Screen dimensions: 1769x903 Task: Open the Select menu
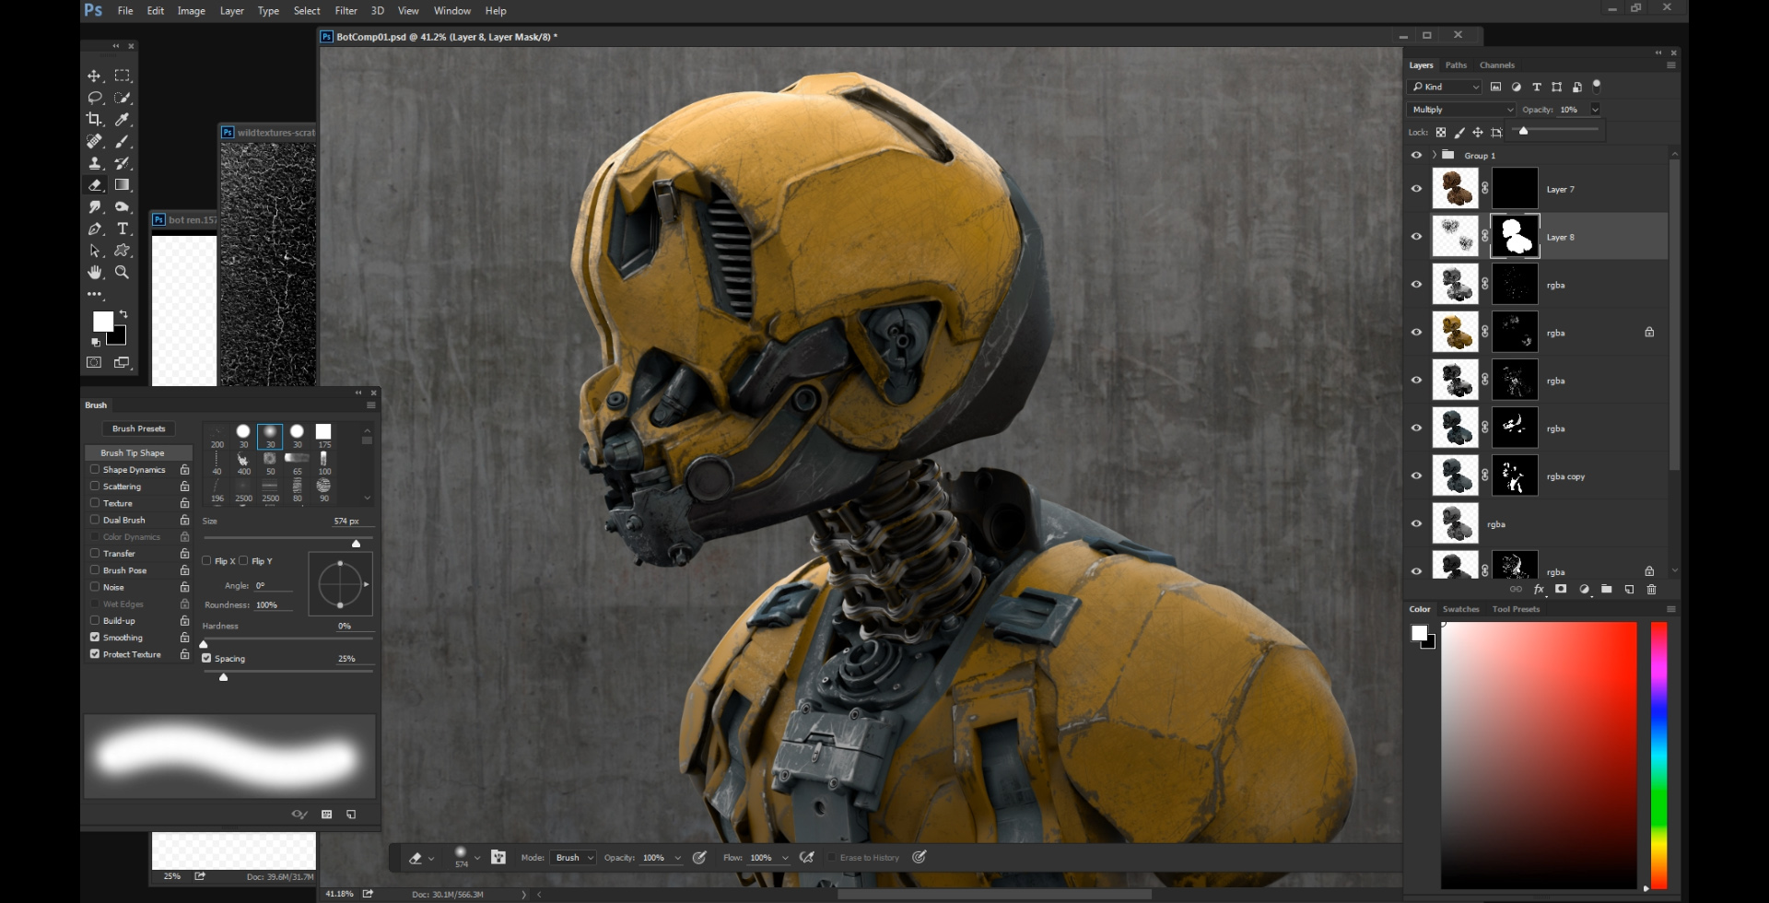point(307,11)
